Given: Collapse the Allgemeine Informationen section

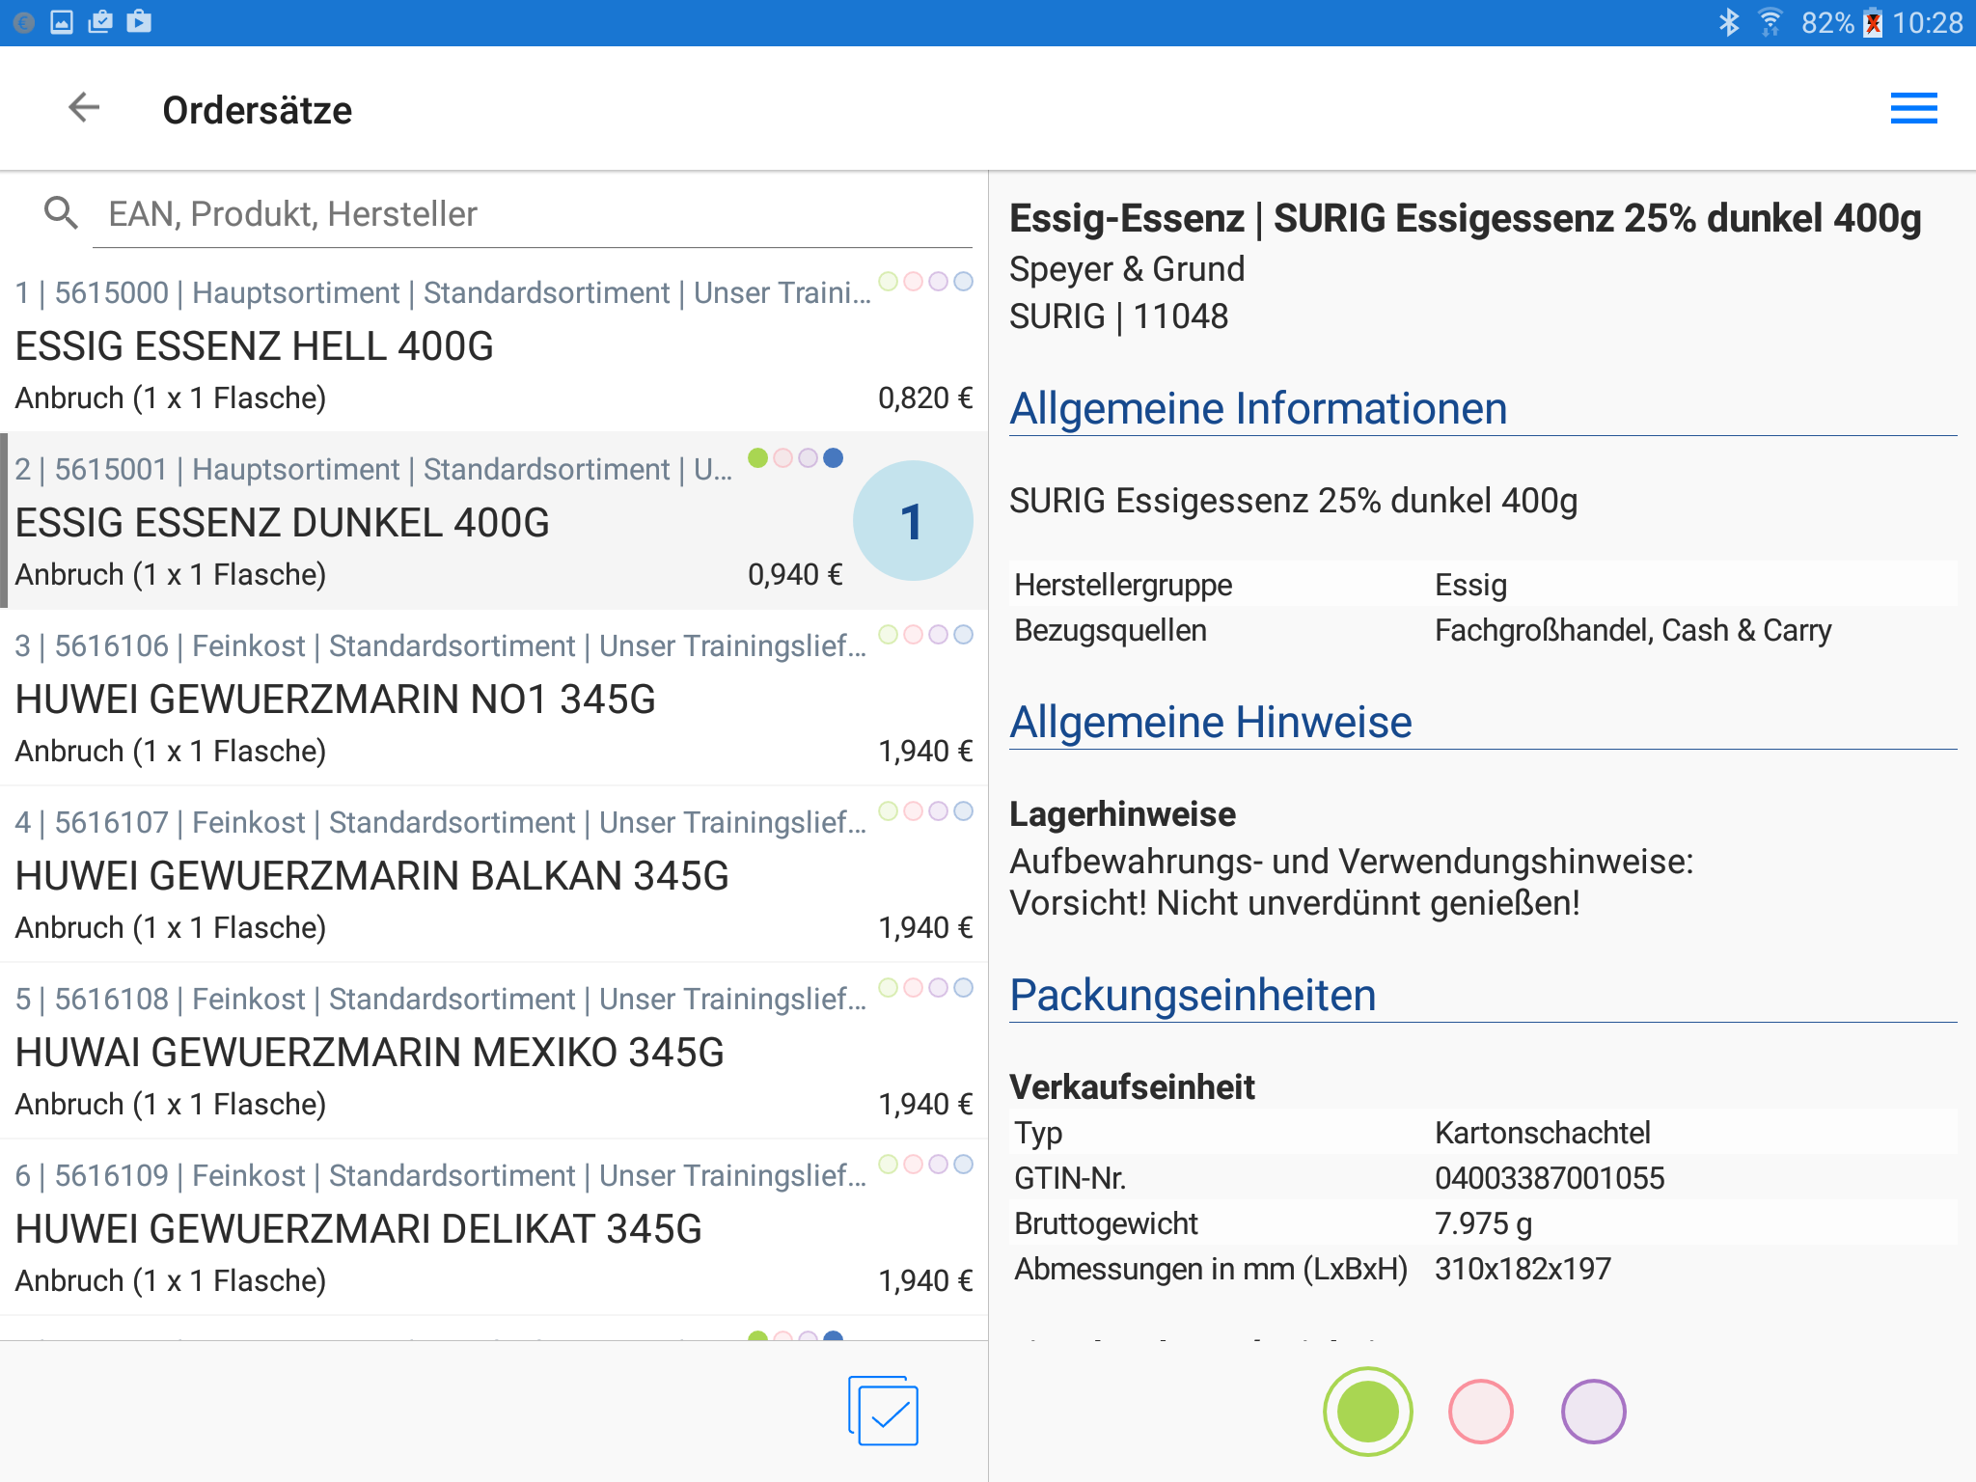Looking at the screenshot, I should click(x=1258, y=408).
